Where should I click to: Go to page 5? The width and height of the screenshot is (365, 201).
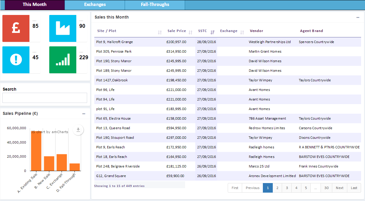tap(306, 188)
